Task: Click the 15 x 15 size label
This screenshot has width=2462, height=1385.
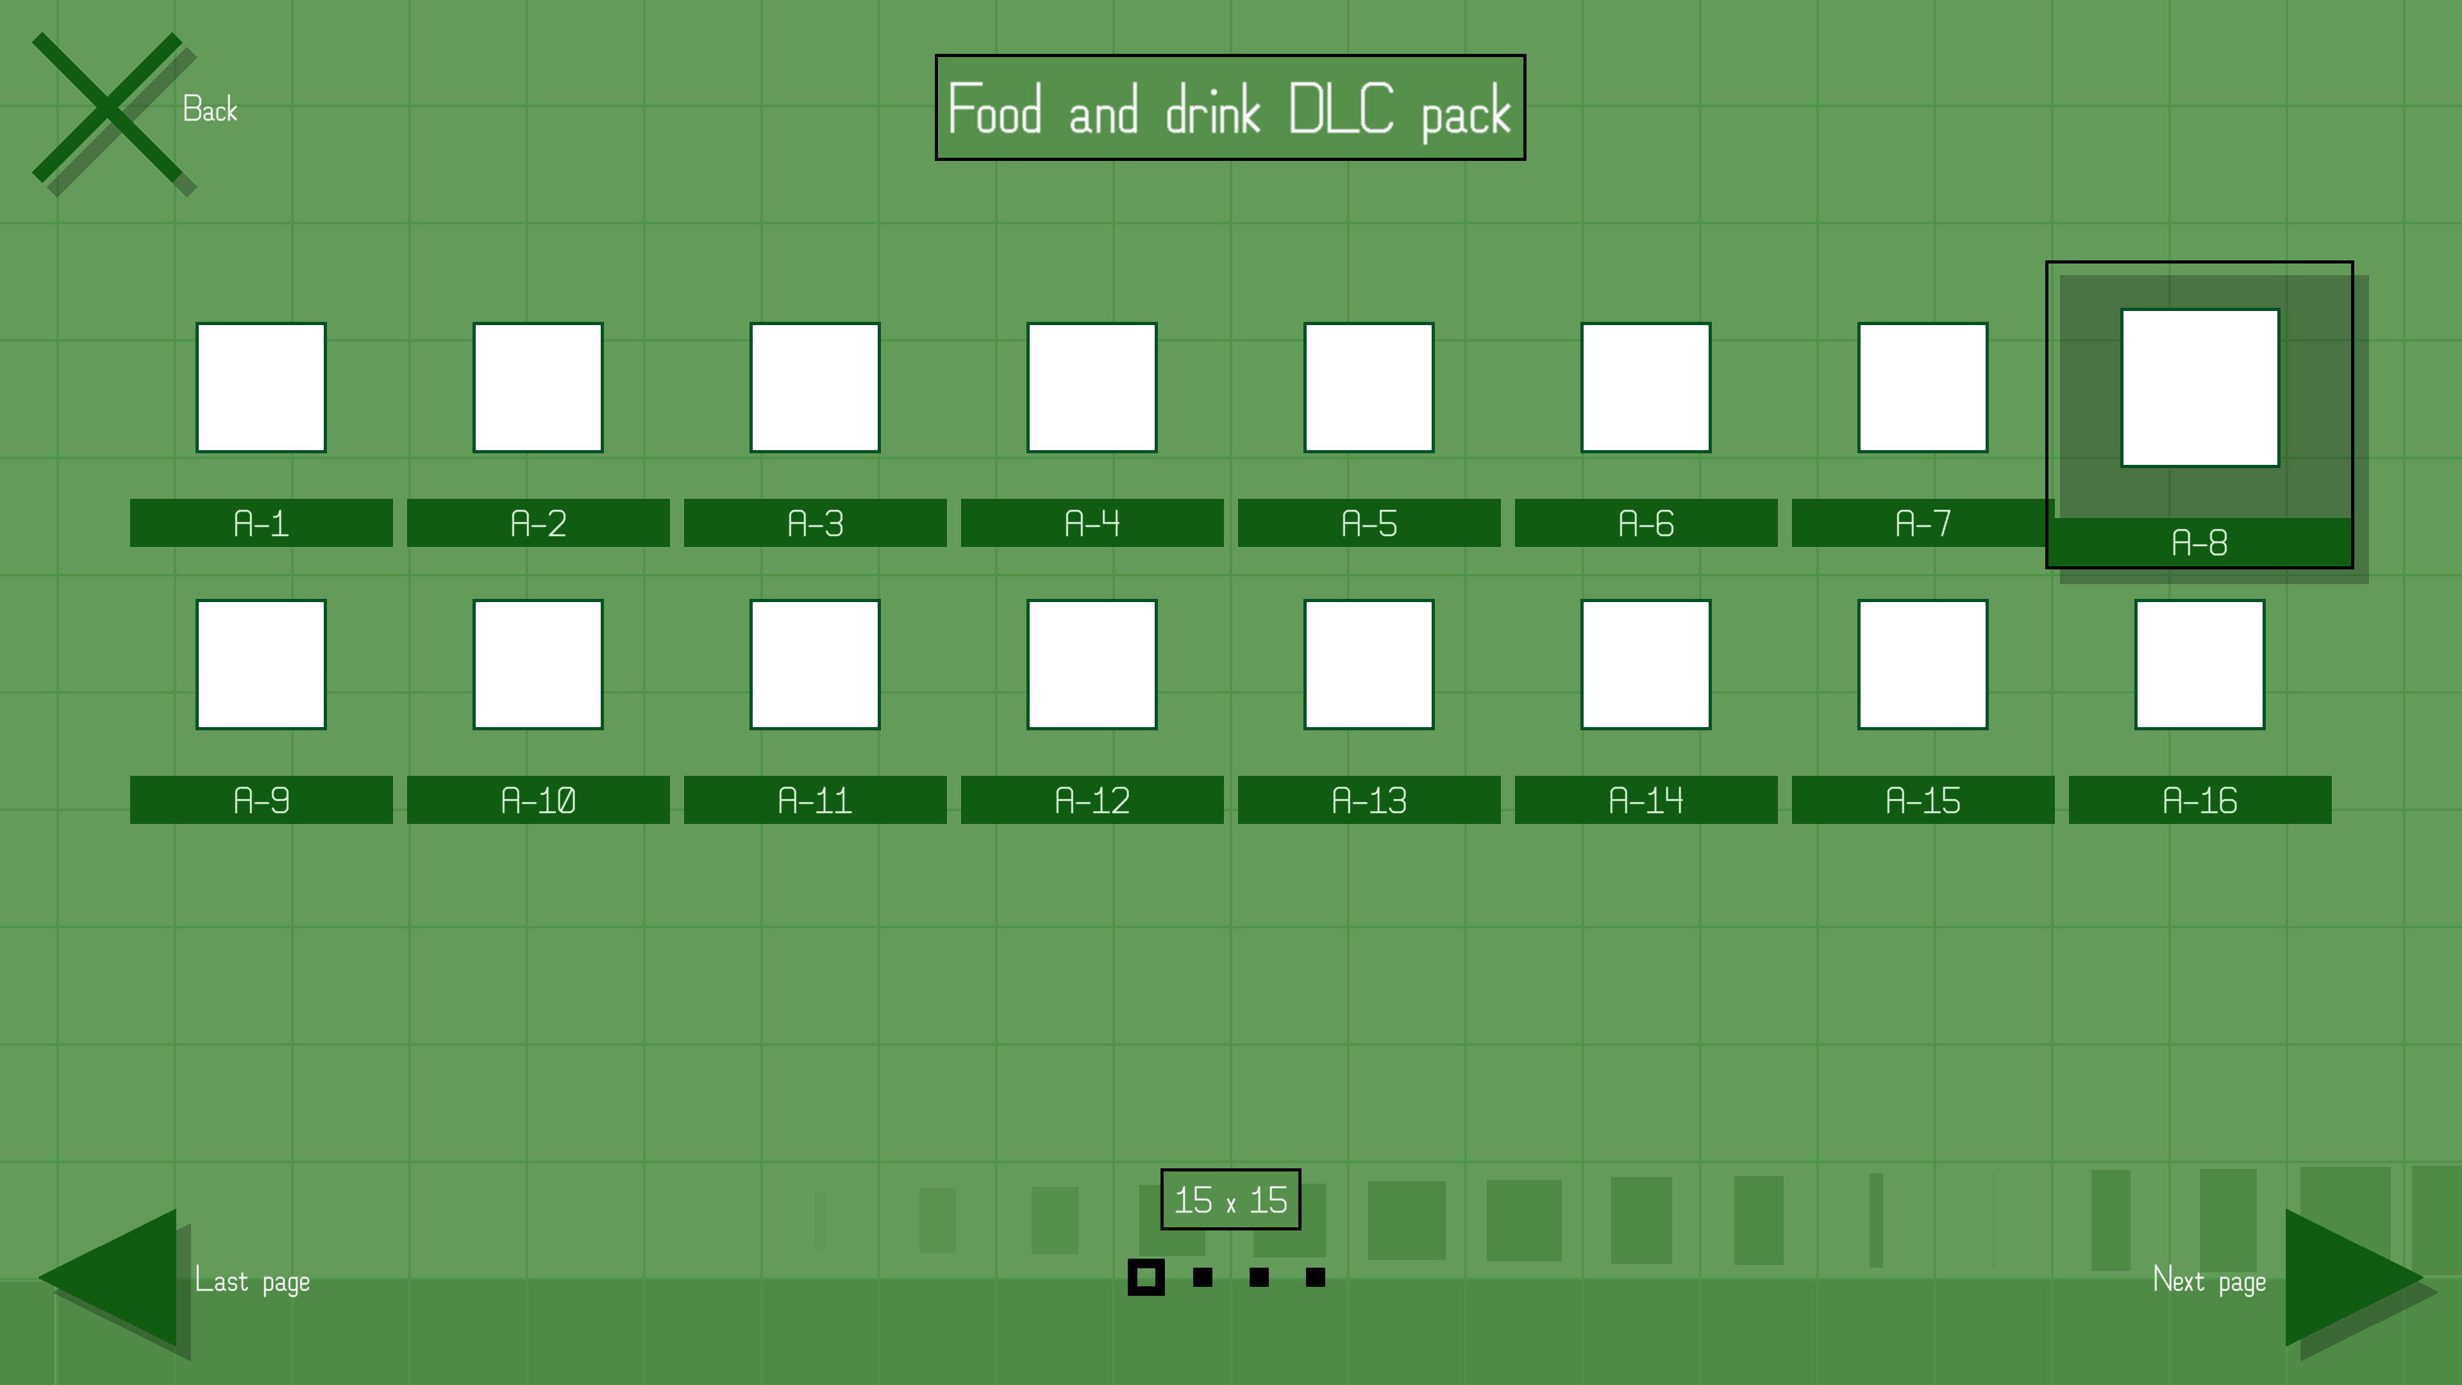Action: pyautogui.click(x=1229, y=1200)
